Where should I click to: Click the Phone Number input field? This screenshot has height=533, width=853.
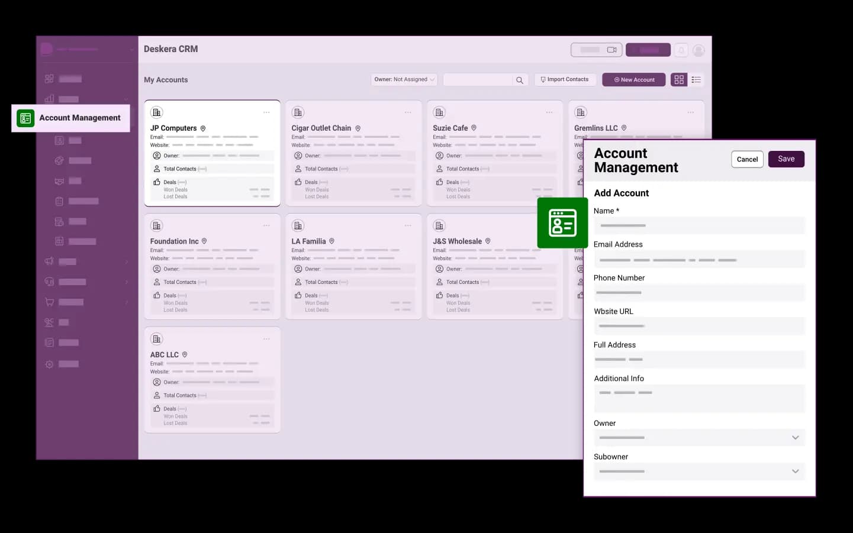[x=700, y=293]
